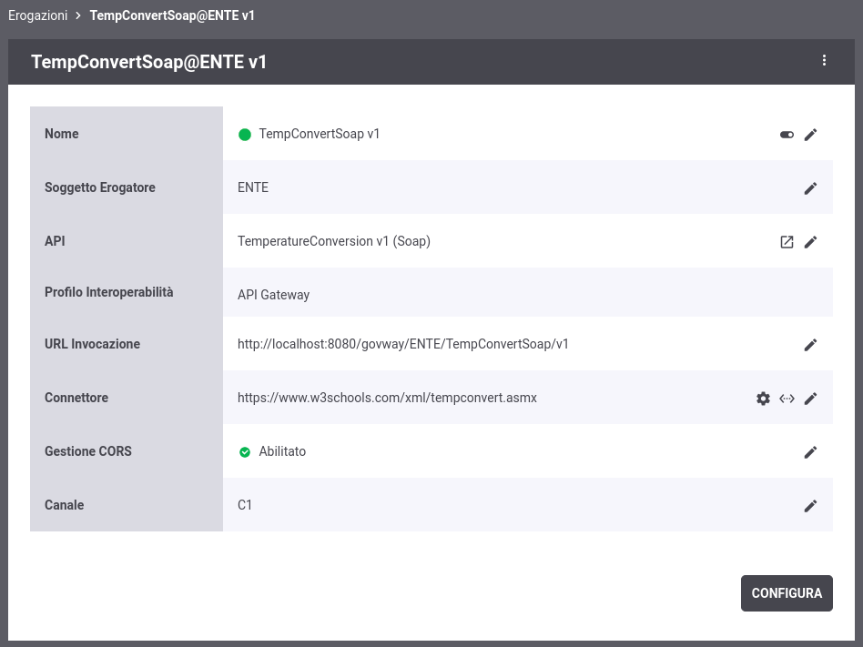Viewport: 863px width, 647px height.
Task: Click the pencil icon for Canale C1
Action: click(x=810, y=506)
